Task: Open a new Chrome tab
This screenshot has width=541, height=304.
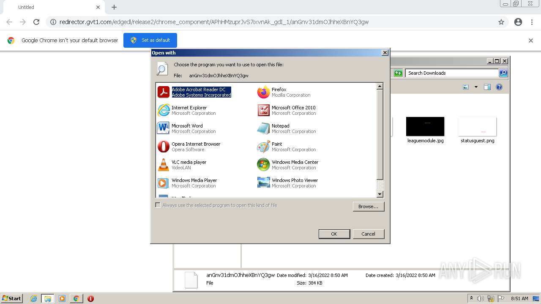Action: [114, 7]
